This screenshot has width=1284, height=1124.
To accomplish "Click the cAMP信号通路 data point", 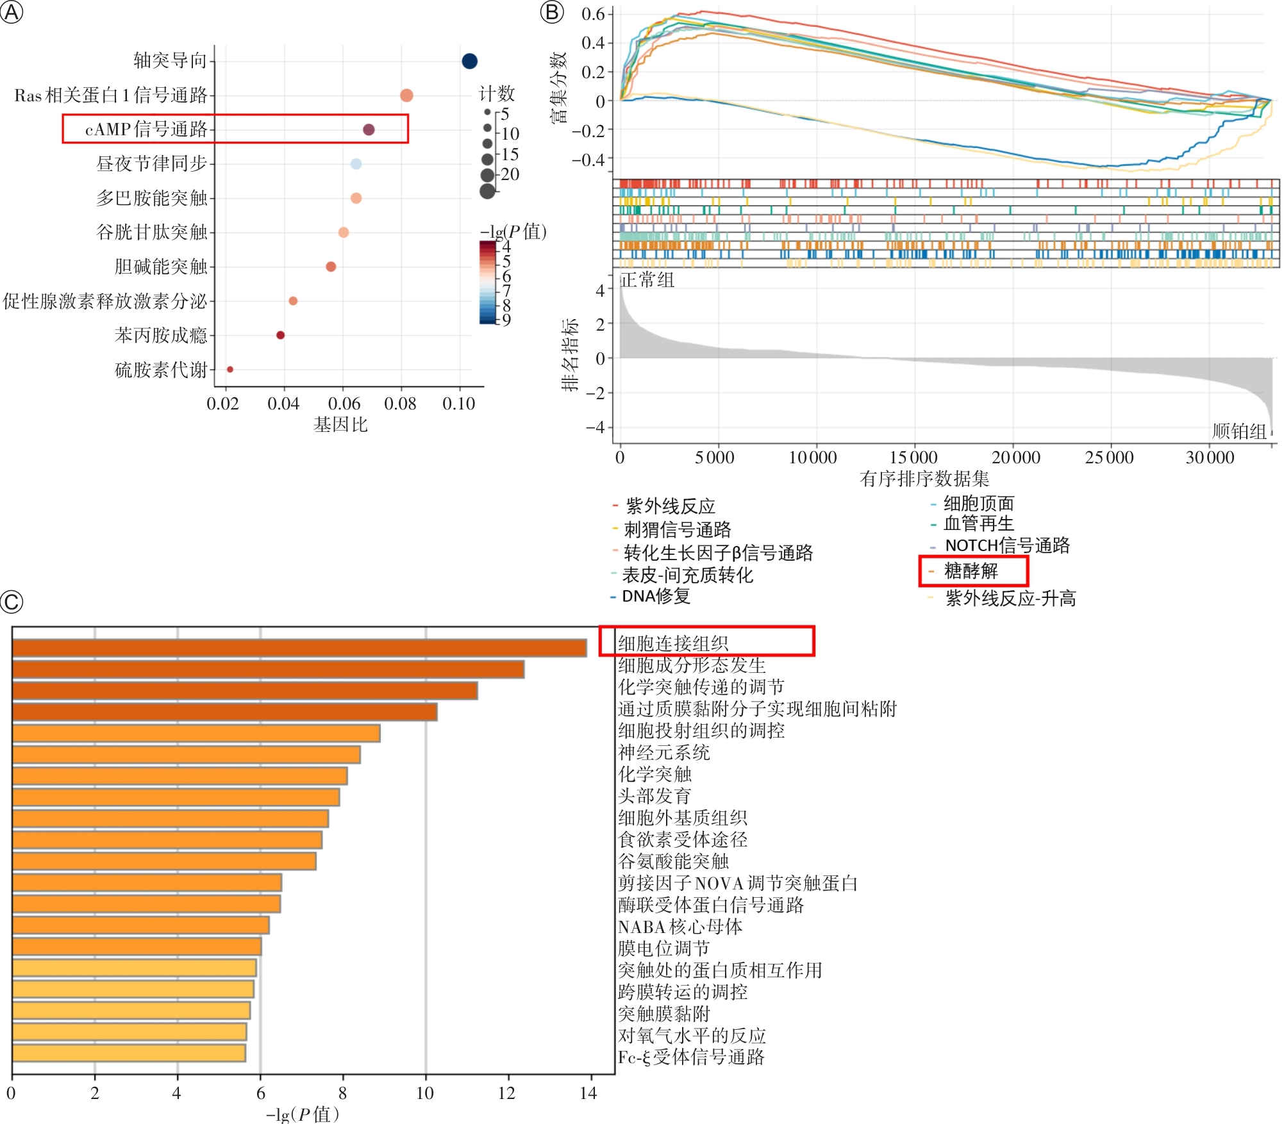I will pyautogui.click(x=369, y=129).
